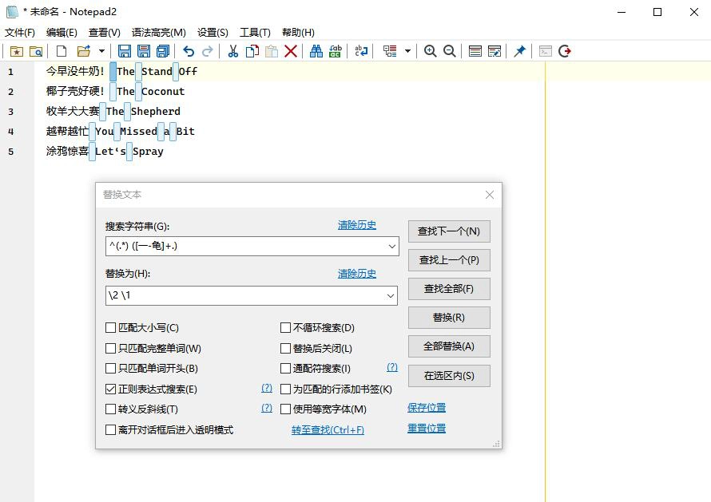
Task: Click the red X Delete toolbar icon
Action: [x=291, y=51]
